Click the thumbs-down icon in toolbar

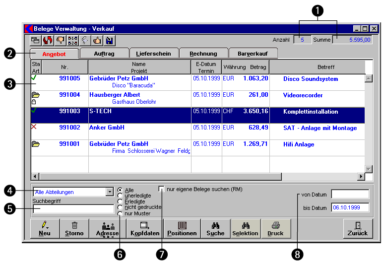[61, 41]
